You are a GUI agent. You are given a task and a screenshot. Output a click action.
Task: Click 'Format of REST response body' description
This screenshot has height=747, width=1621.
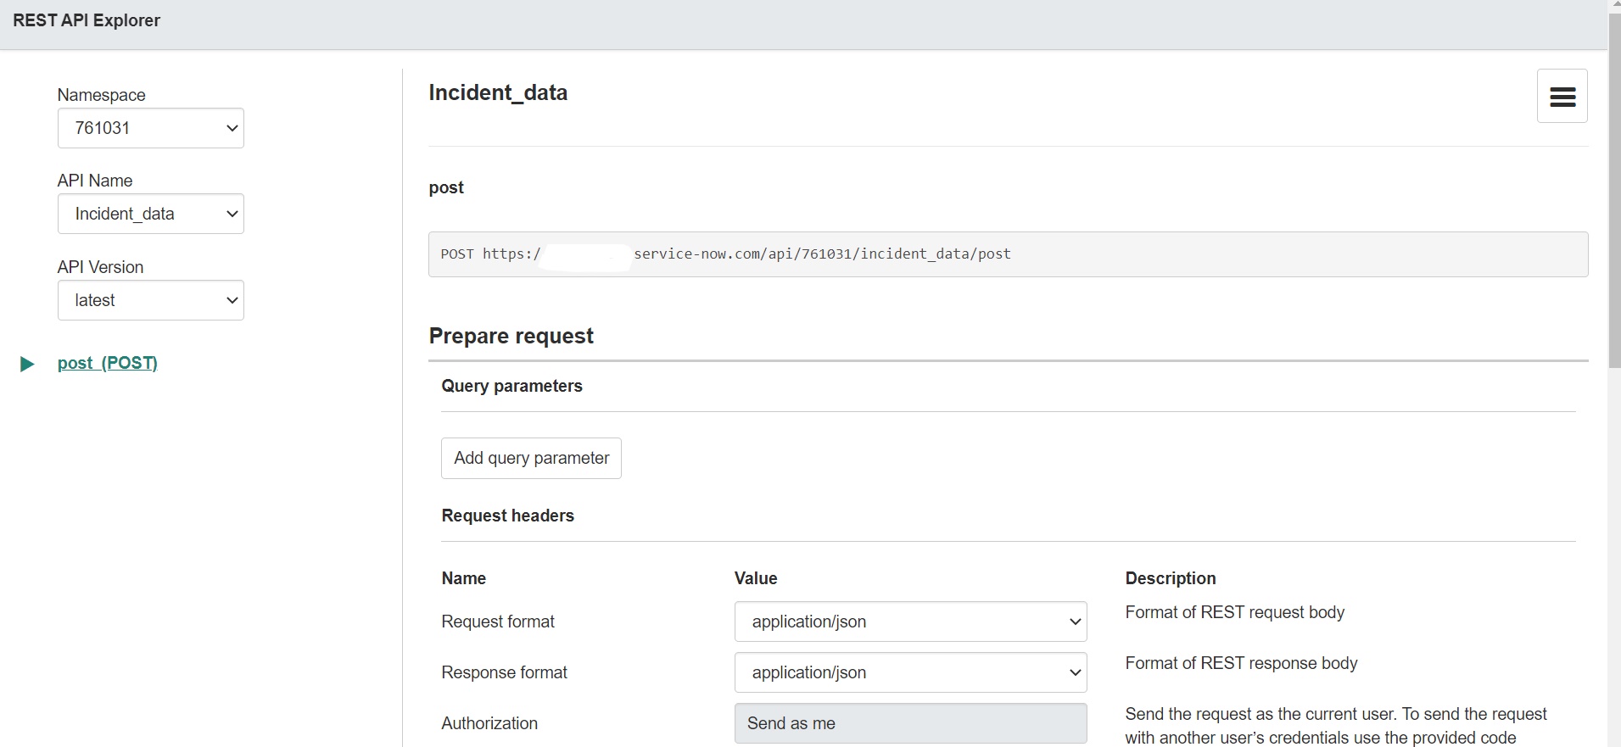[1241, 663]
